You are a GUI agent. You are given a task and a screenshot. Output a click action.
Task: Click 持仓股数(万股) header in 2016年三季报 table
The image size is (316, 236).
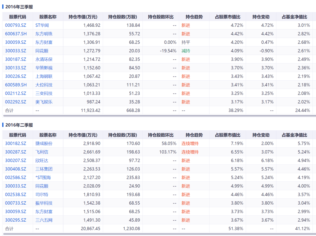[123, 17]
